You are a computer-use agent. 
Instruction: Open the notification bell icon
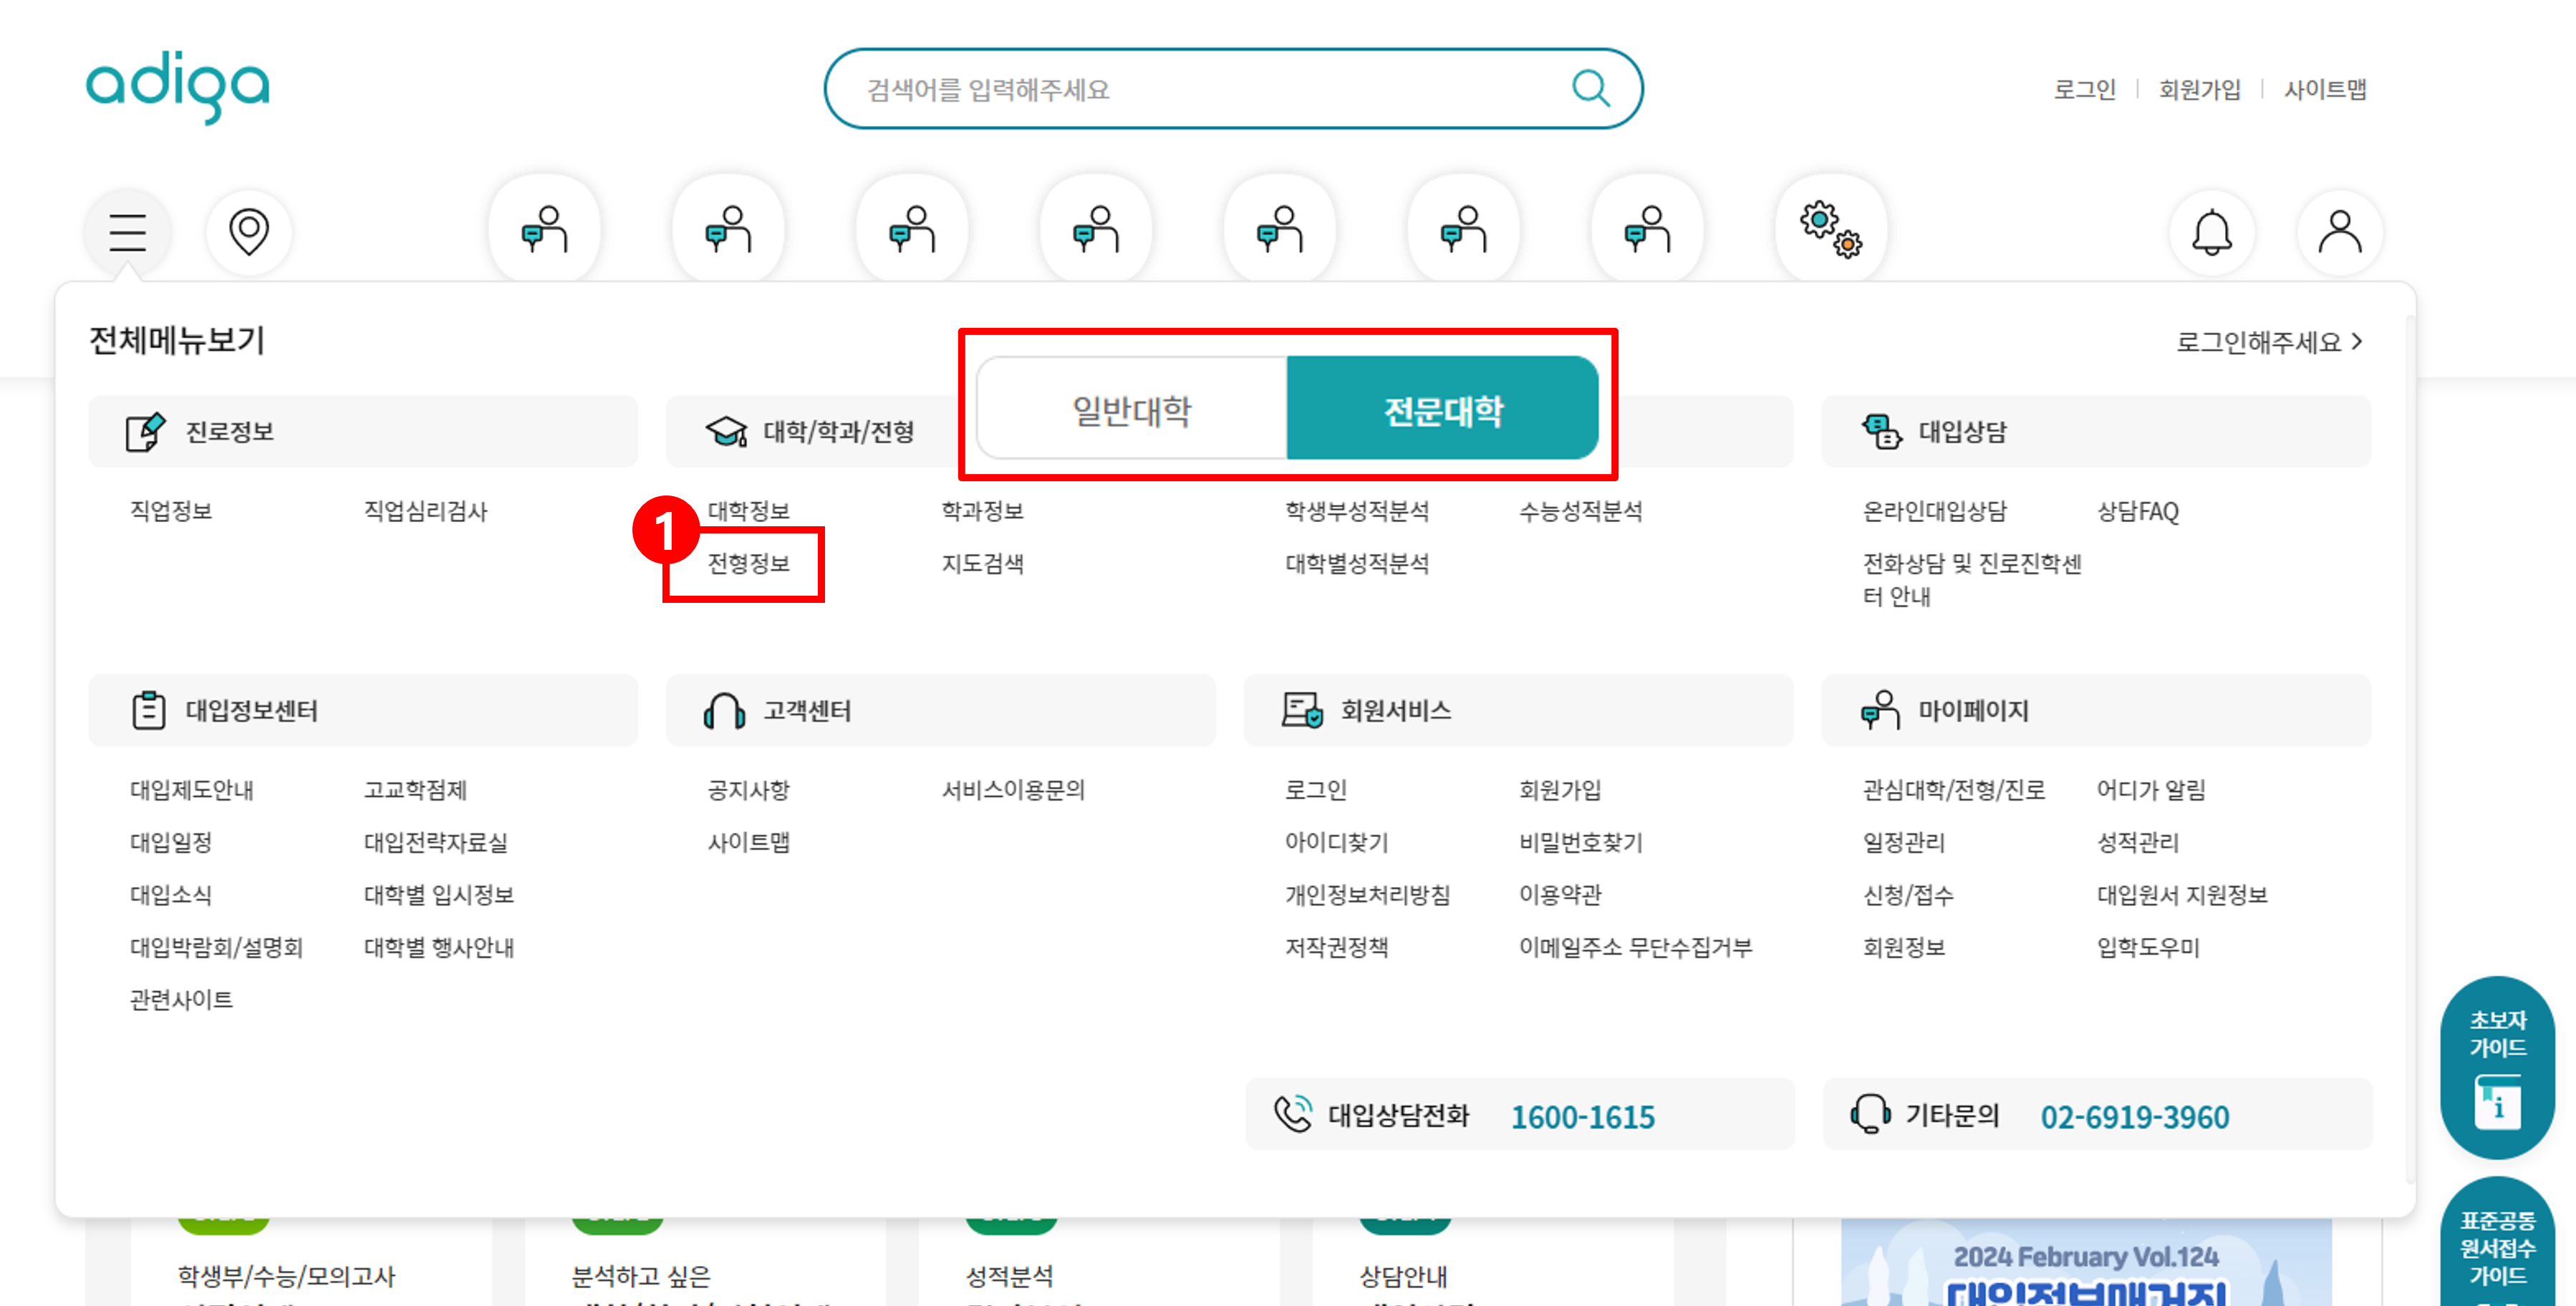2212,232
